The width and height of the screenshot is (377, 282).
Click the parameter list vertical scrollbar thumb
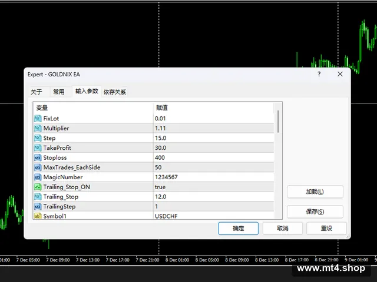[278, 122]
